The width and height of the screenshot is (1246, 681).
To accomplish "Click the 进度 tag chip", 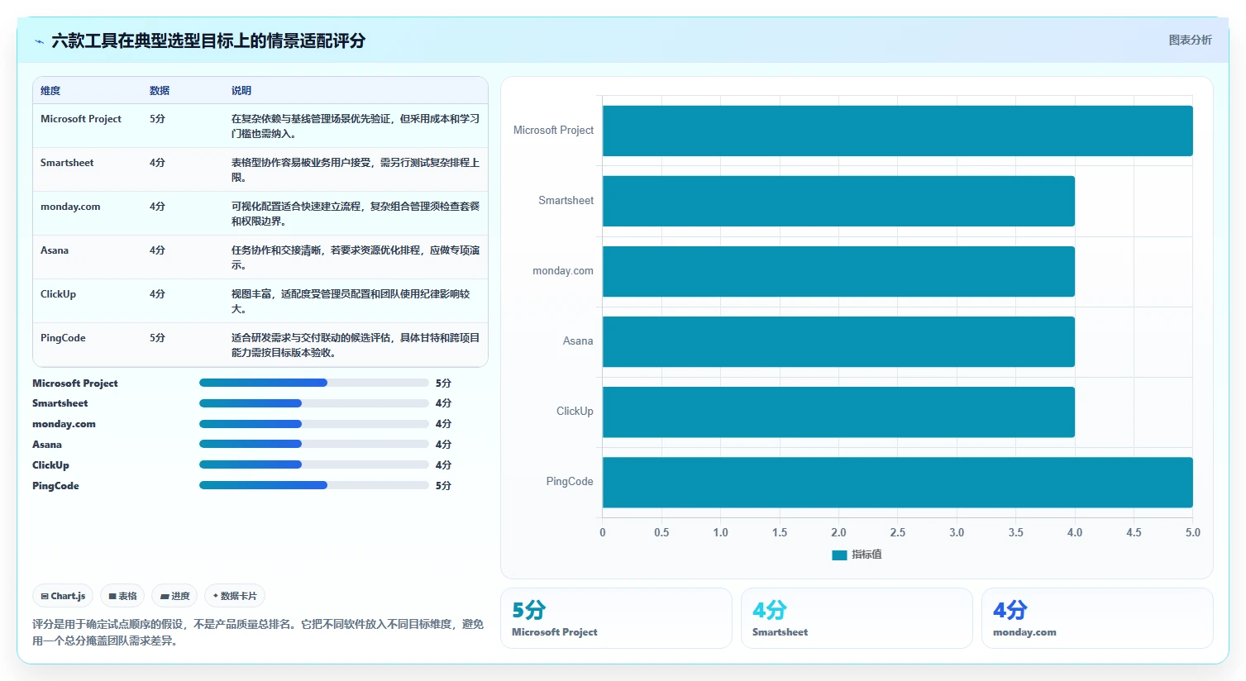I will pyautogui.click(x=174, y=596).
